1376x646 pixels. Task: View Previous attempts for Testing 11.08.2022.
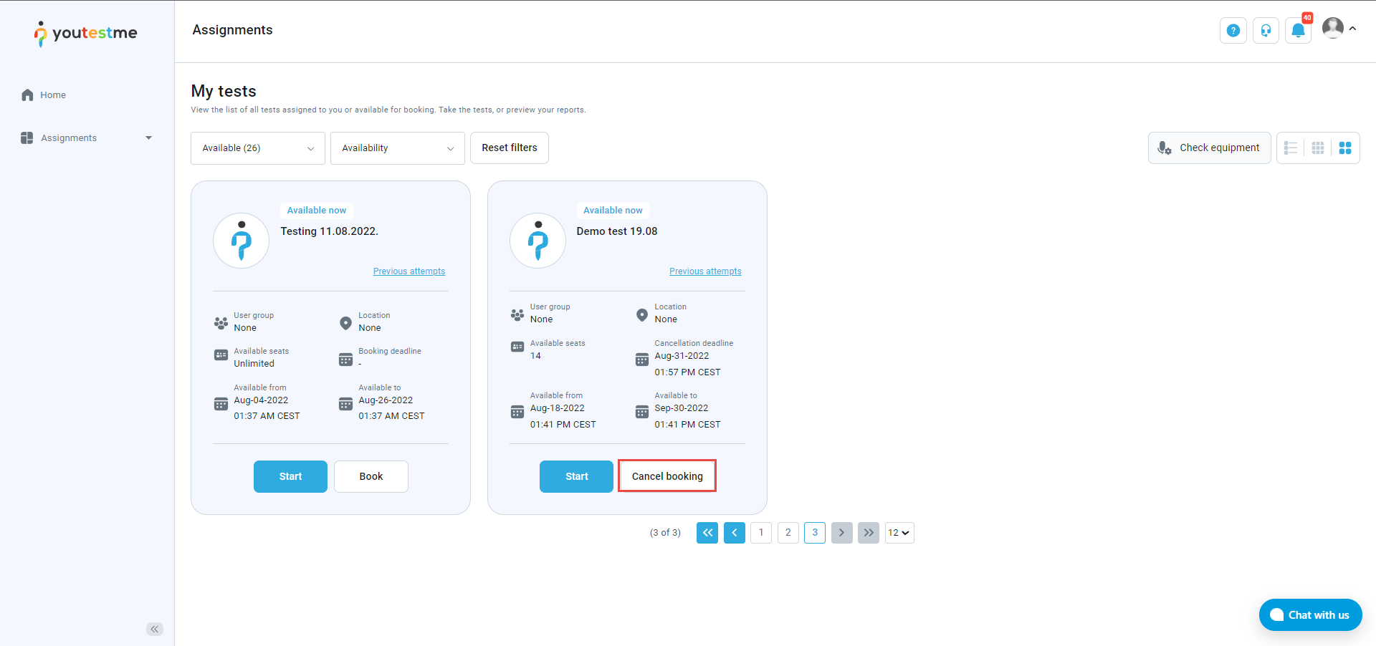408,271
